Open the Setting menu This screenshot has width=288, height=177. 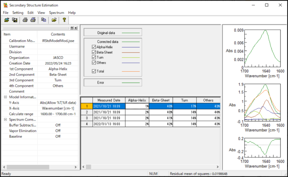point(18,13)
